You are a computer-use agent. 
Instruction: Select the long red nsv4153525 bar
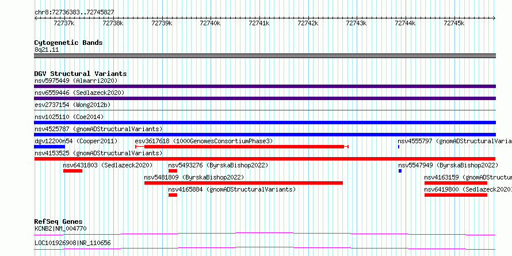tap(265, 159)
